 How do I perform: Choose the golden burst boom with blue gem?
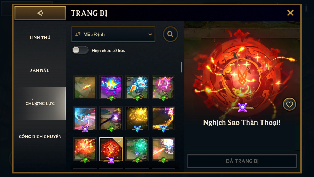[x=137, y=118]
